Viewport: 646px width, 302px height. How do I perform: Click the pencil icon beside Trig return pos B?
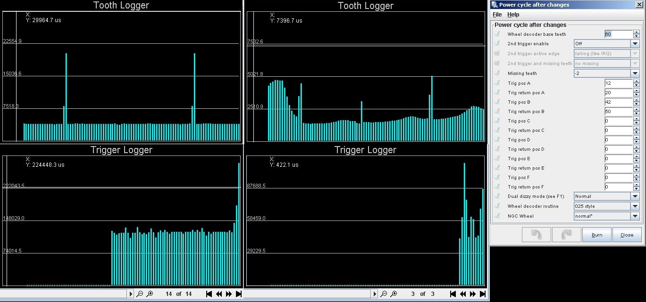coord(497,111)
